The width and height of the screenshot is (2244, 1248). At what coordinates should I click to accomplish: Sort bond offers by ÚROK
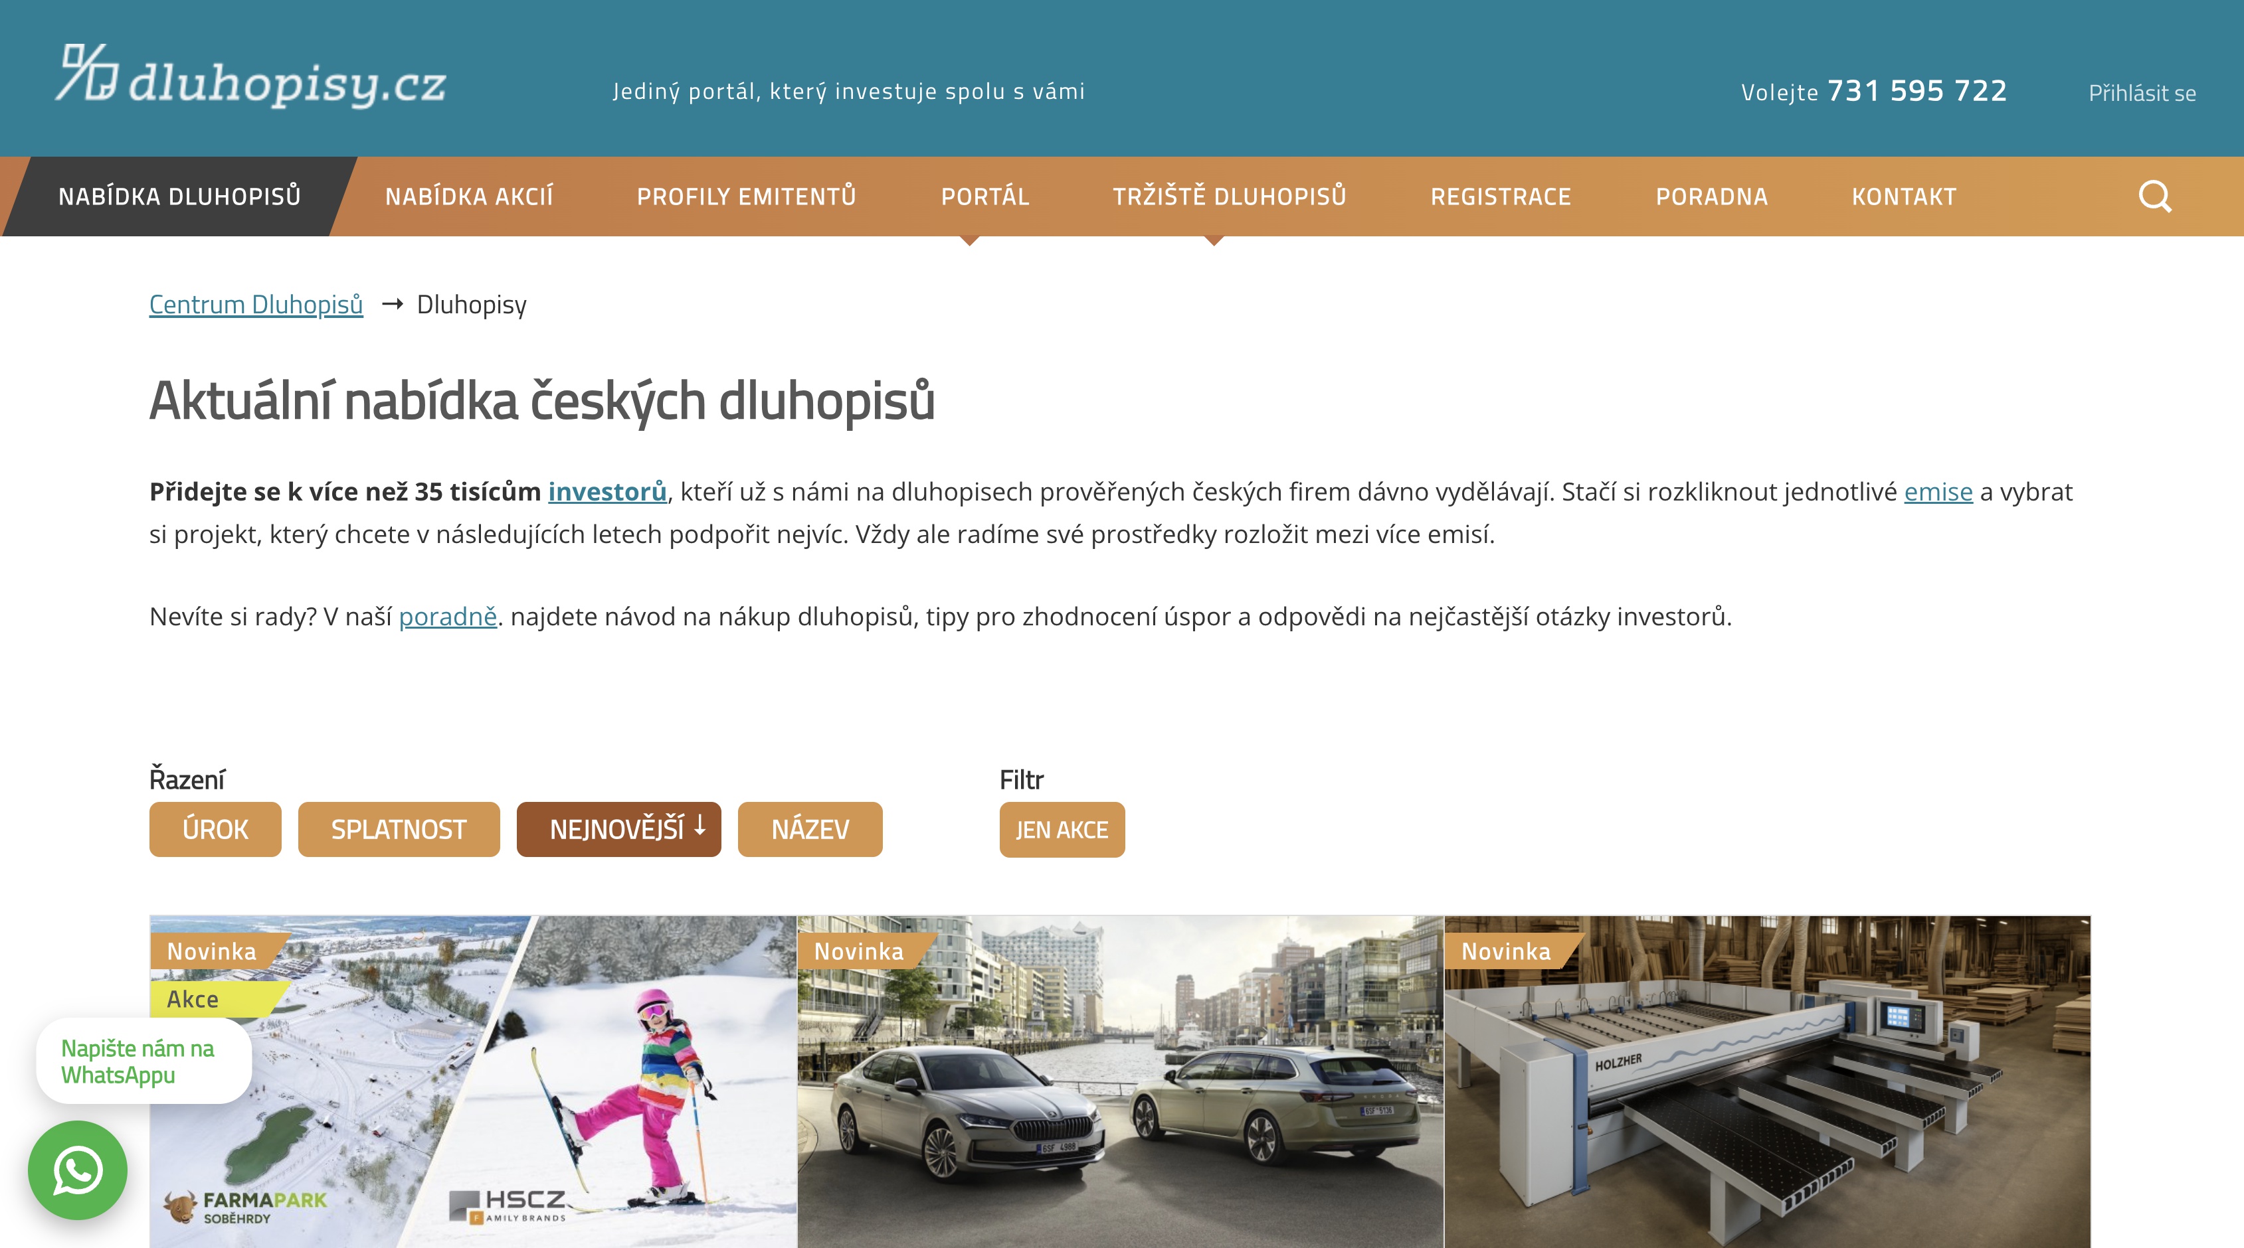(215, 829)
